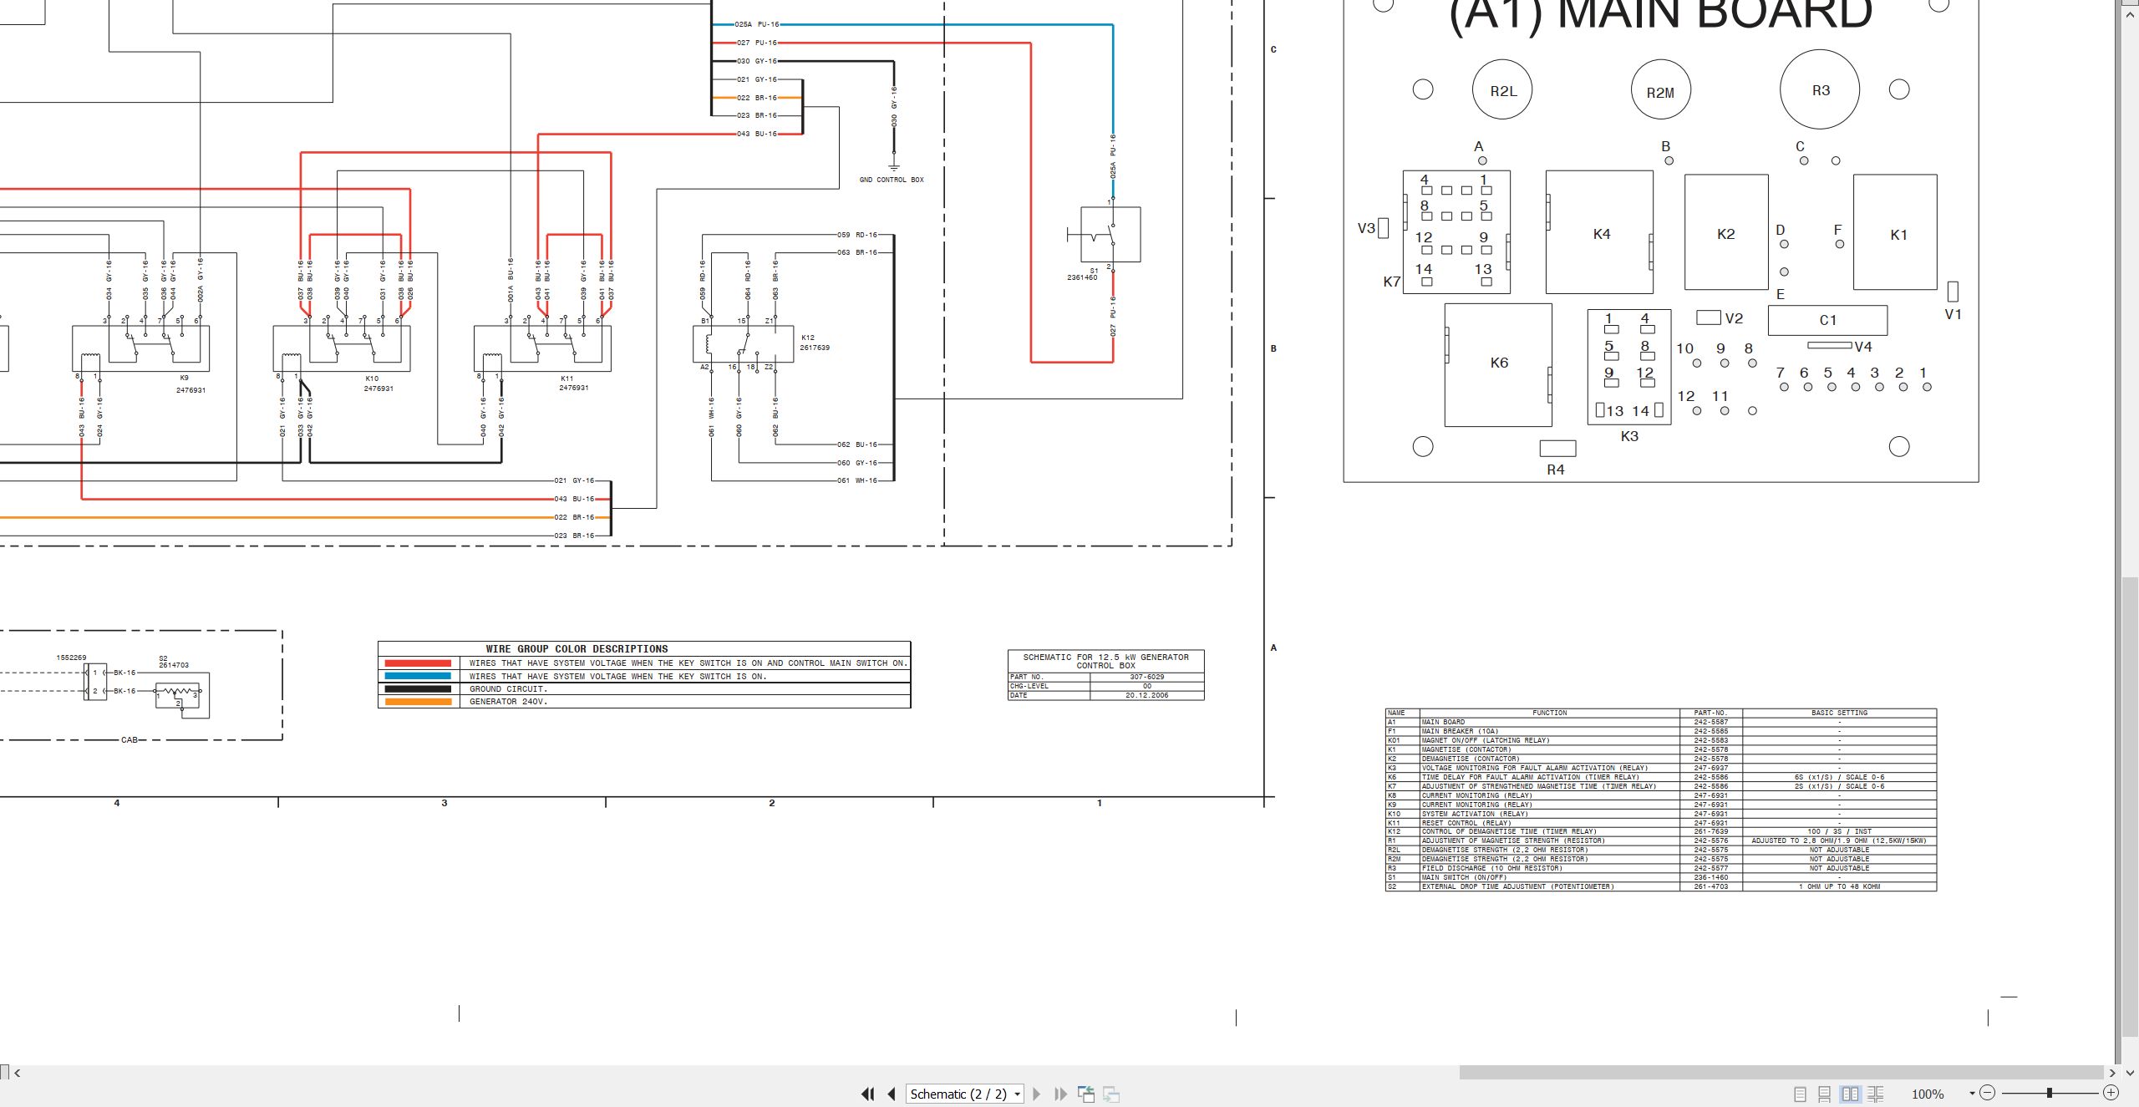Enable continuous scrolling page view
The height and width of the screenshot is (1107, 2139).
[x=1825, y=1094]
